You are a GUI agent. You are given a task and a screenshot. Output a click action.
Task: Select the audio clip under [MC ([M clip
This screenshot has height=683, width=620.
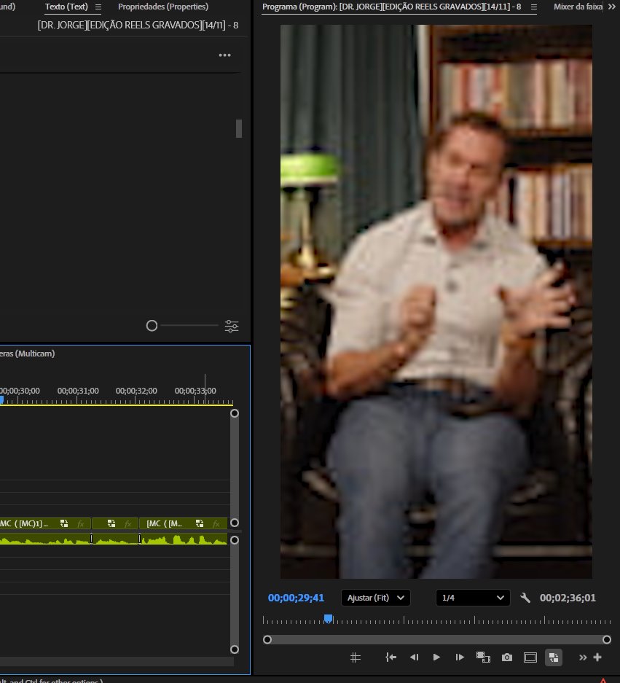[184, 539]
